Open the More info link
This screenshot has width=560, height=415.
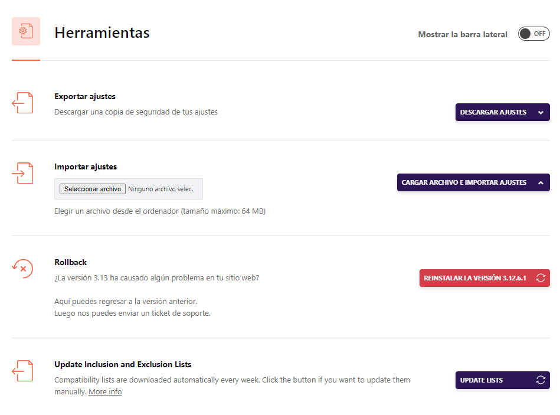pyautogui.click(x=105, y=392)
